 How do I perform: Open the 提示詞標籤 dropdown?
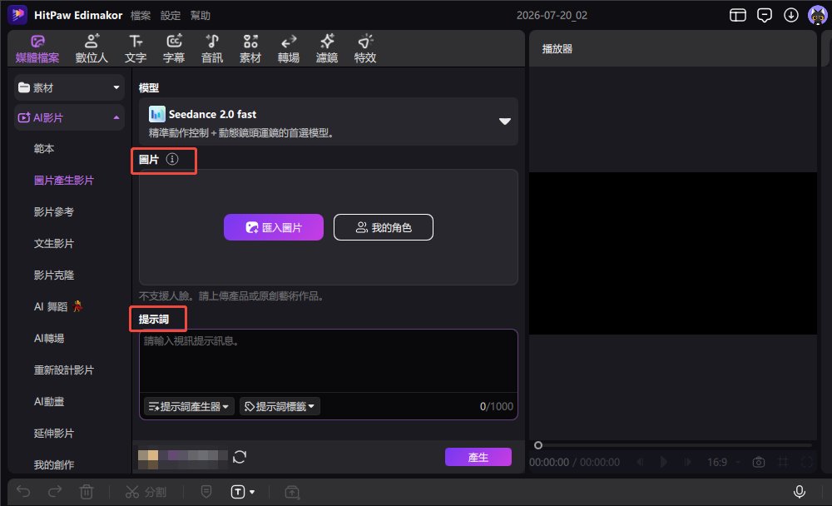(x=279, y=406)
